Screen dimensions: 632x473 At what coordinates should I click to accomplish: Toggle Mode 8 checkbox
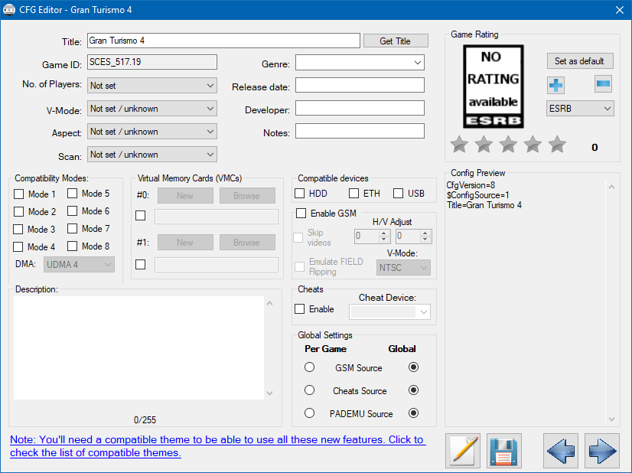coord(73,246)
